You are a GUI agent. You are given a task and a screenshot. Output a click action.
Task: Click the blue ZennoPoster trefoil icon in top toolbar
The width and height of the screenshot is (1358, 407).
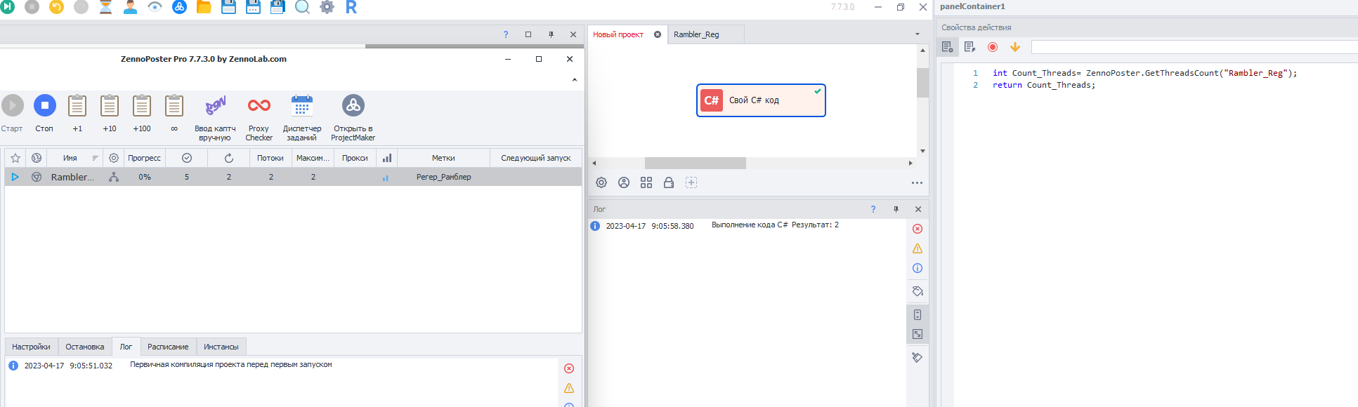click(x=179, y=7)
